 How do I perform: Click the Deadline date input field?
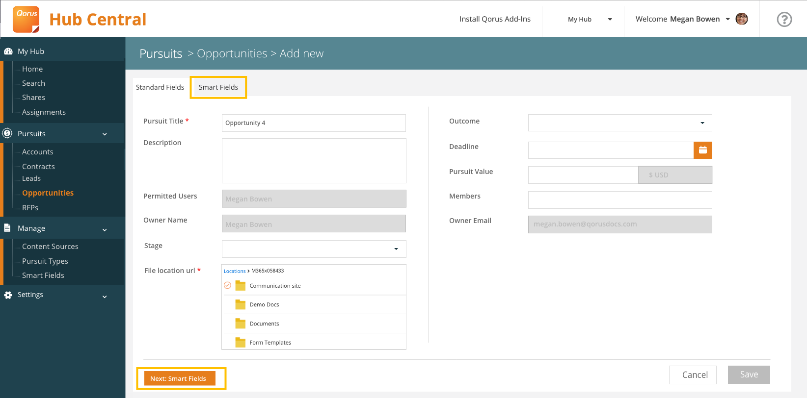(611, 150)
